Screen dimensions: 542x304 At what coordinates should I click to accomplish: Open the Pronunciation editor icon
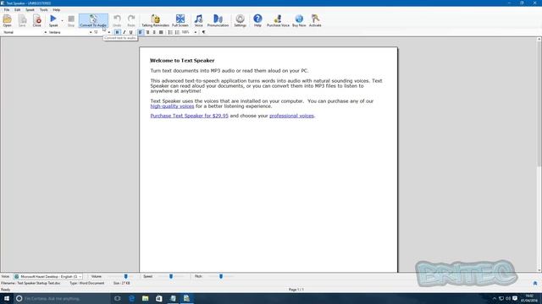click(x=218, y=20)
